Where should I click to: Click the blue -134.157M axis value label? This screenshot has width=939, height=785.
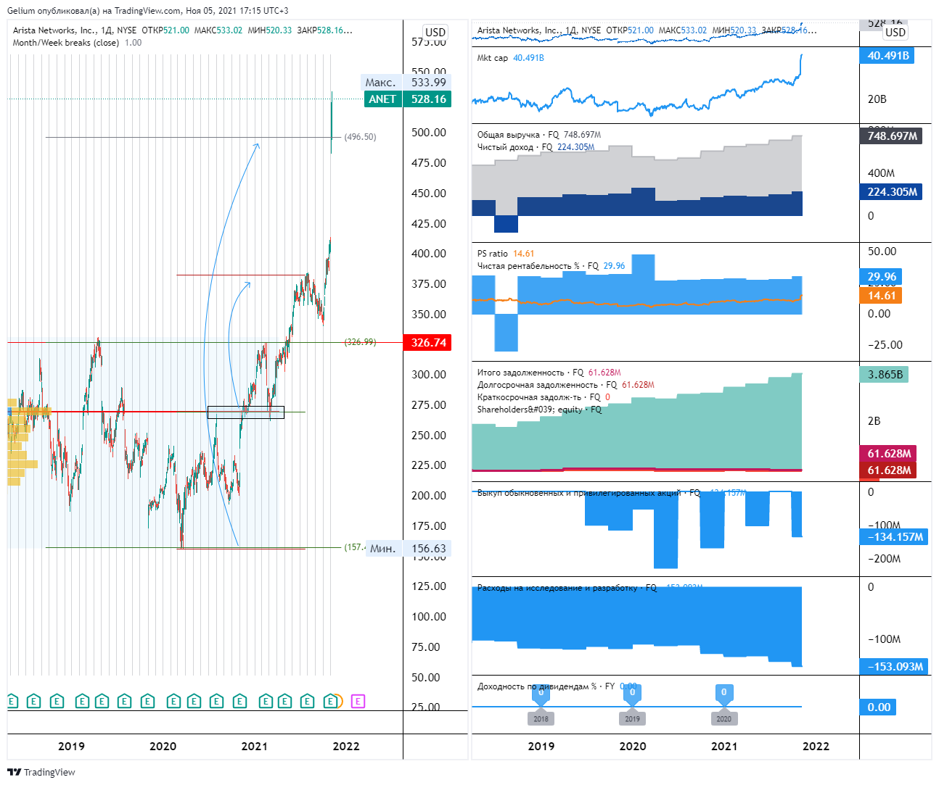tap(894, 537)
